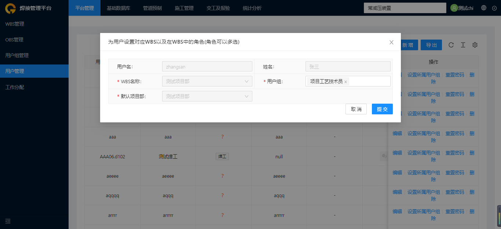Open the WBS名称 dropdown
Screen dimensions: 501x229
(x=207, y=81)
